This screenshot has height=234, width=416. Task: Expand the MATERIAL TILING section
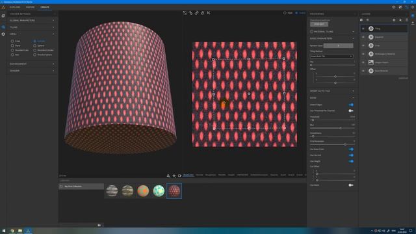pyautogui.click(x=331, y=32)
